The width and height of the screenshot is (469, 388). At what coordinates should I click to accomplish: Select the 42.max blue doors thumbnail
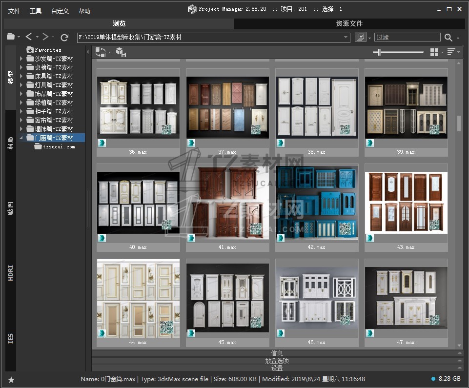[x=317, y=204]
